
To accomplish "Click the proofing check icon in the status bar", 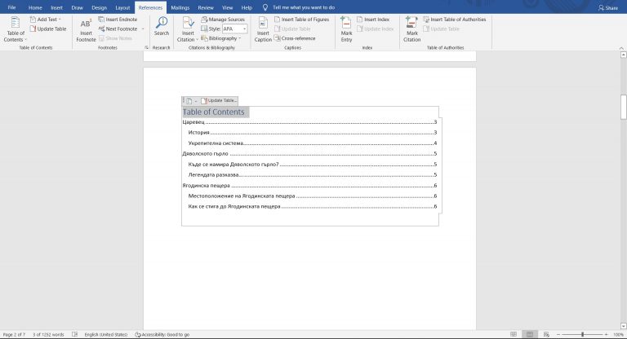I will [x=74, y=335].
